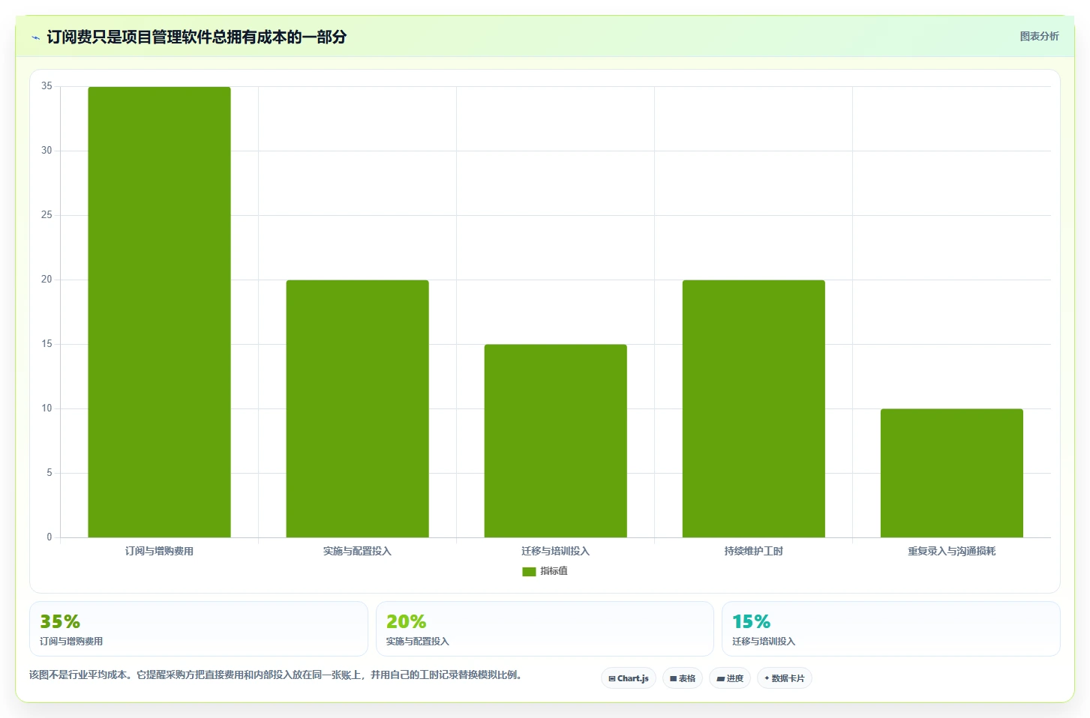
Task: Select the 进度 tag chip
Action: 730,678
